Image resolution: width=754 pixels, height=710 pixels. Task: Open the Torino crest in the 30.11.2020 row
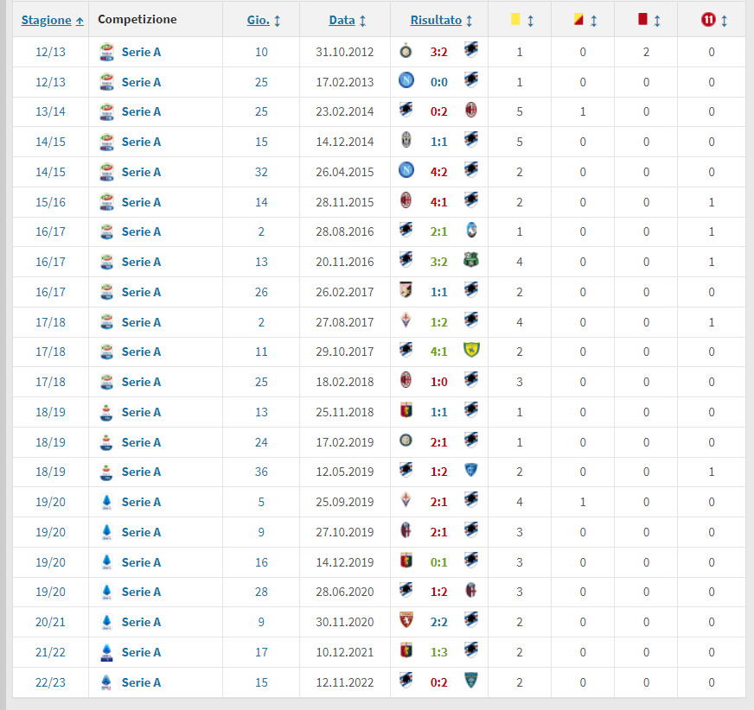coord(406,621)
